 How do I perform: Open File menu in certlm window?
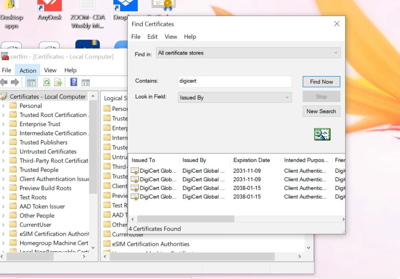point(7,70)
